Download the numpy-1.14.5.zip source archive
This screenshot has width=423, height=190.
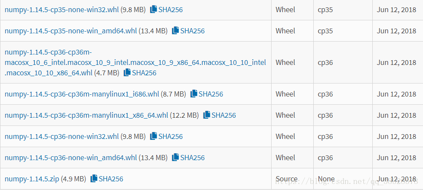32,179
